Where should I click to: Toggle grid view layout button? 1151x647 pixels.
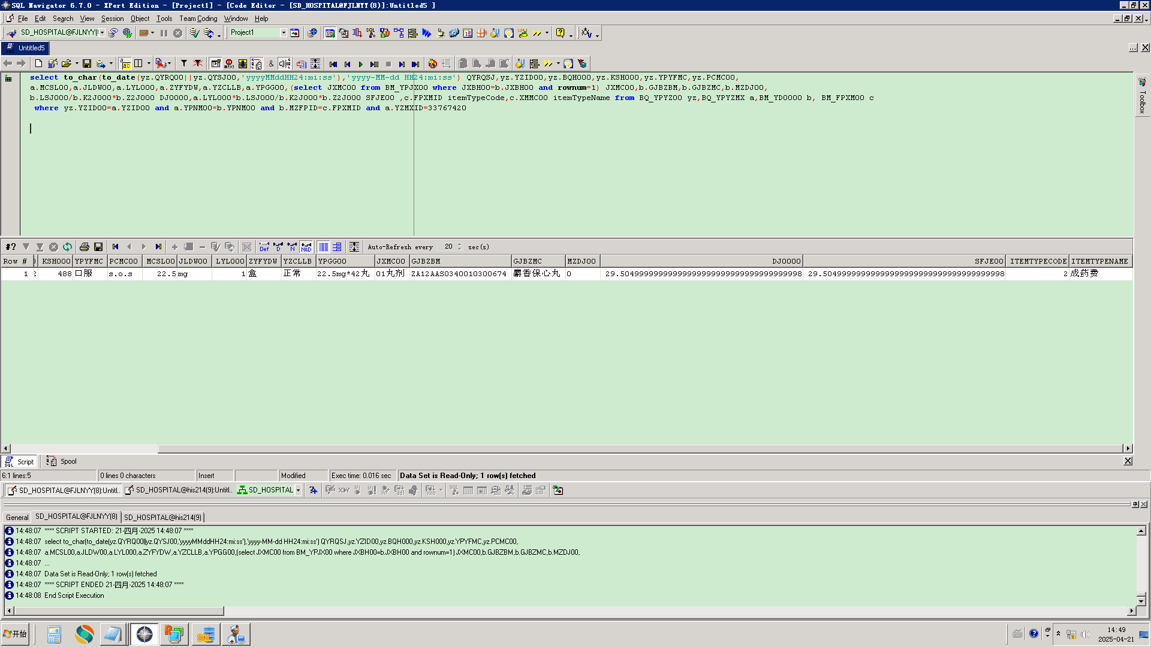(x=324, y=247)
